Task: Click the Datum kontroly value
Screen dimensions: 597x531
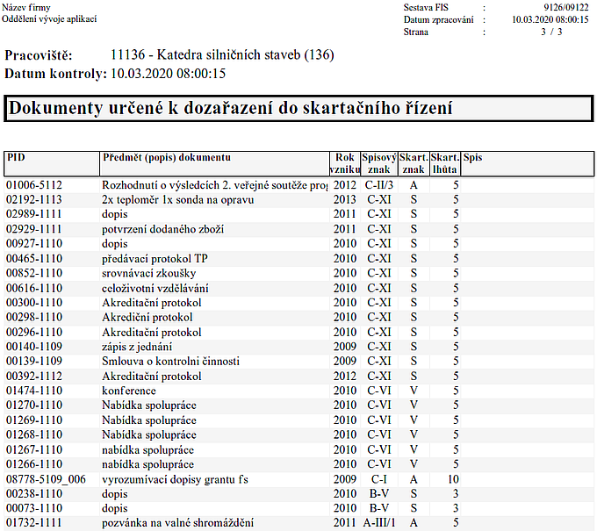Action: tap(168, 74)
